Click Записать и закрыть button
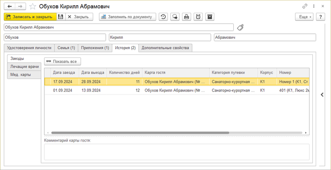The height and width of the screenshot is (170, 331). coord(30,17)
